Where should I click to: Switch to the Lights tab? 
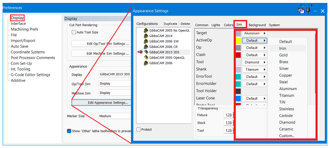click(216, 25)
